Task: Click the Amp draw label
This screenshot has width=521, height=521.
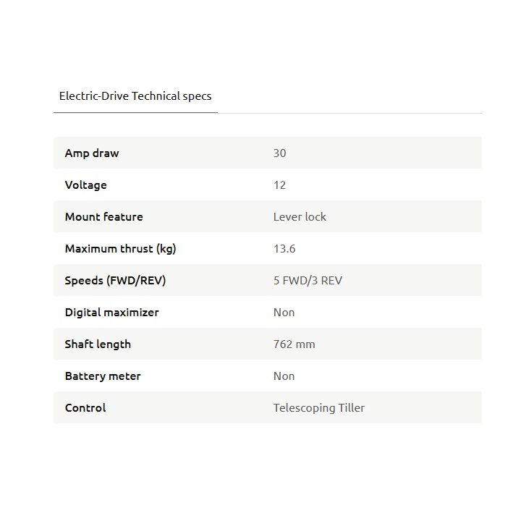Action: tap(92, 153)
